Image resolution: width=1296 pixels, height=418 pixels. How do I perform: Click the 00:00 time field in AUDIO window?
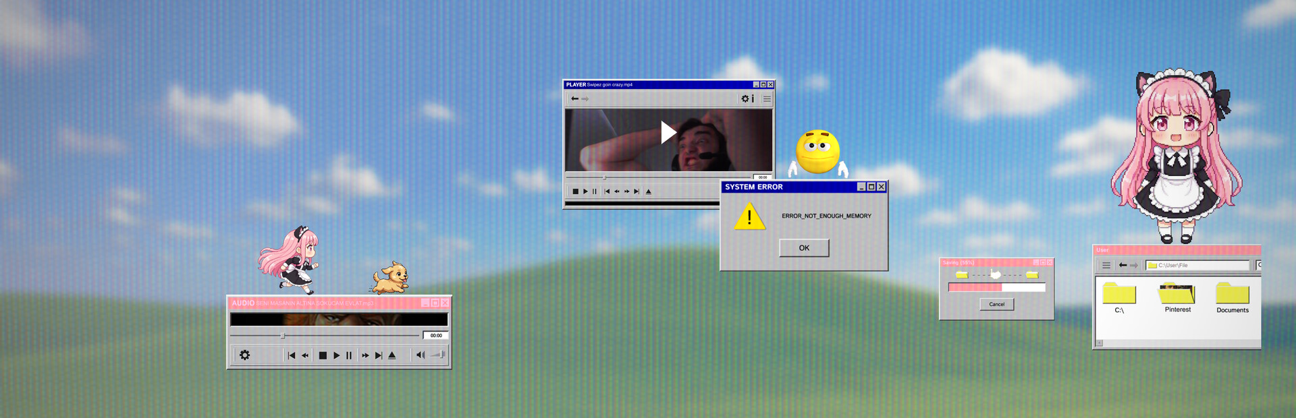(x=436, y=335)
